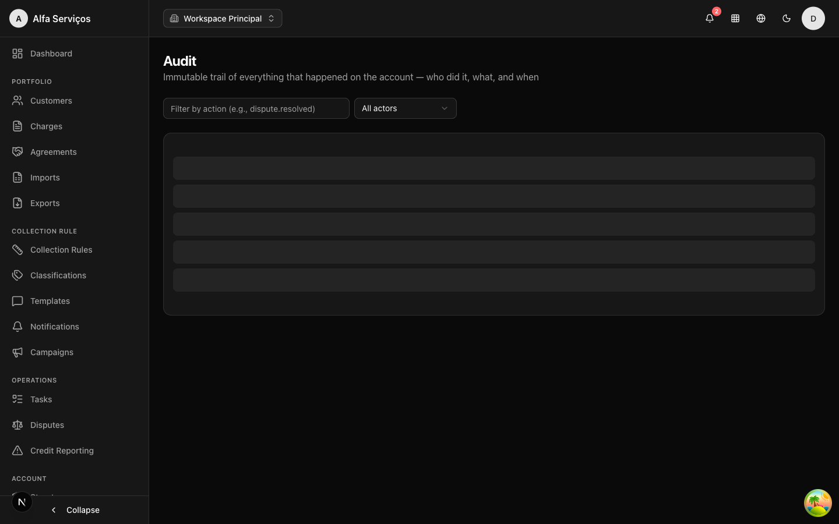Navigate to Charges

[74, 126]
